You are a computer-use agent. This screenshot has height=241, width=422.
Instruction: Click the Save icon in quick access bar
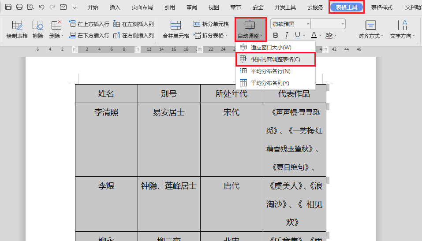(x=8, y=7)
